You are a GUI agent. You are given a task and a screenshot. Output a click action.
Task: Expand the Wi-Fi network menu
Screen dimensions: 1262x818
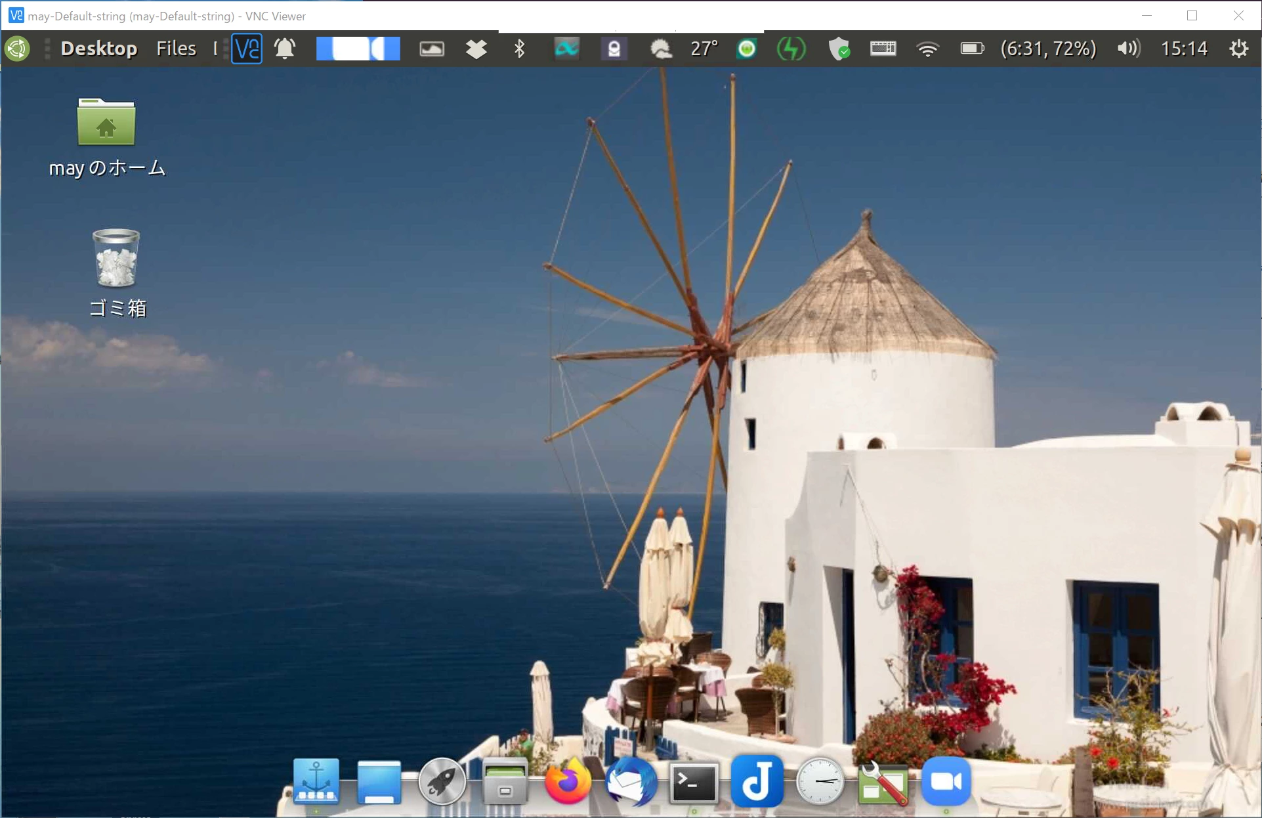pos(927,49)
